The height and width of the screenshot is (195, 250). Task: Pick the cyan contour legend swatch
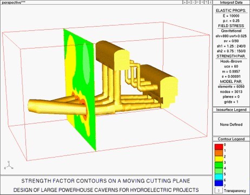pos(219,177)
